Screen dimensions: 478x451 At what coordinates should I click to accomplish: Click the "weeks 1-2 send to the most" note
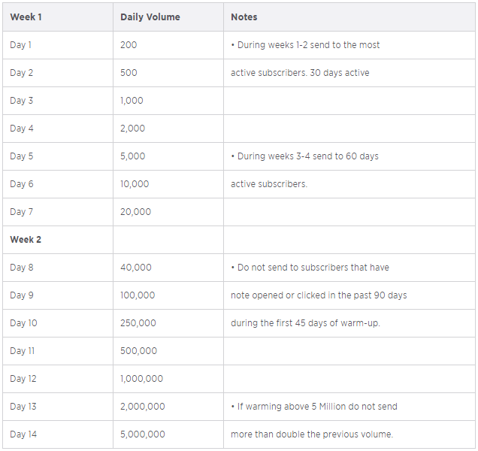point(305,45)
